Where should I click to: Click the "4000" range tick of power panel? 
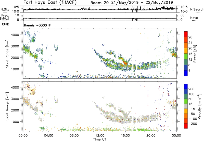pyautogui.click(x=15, y=35)
